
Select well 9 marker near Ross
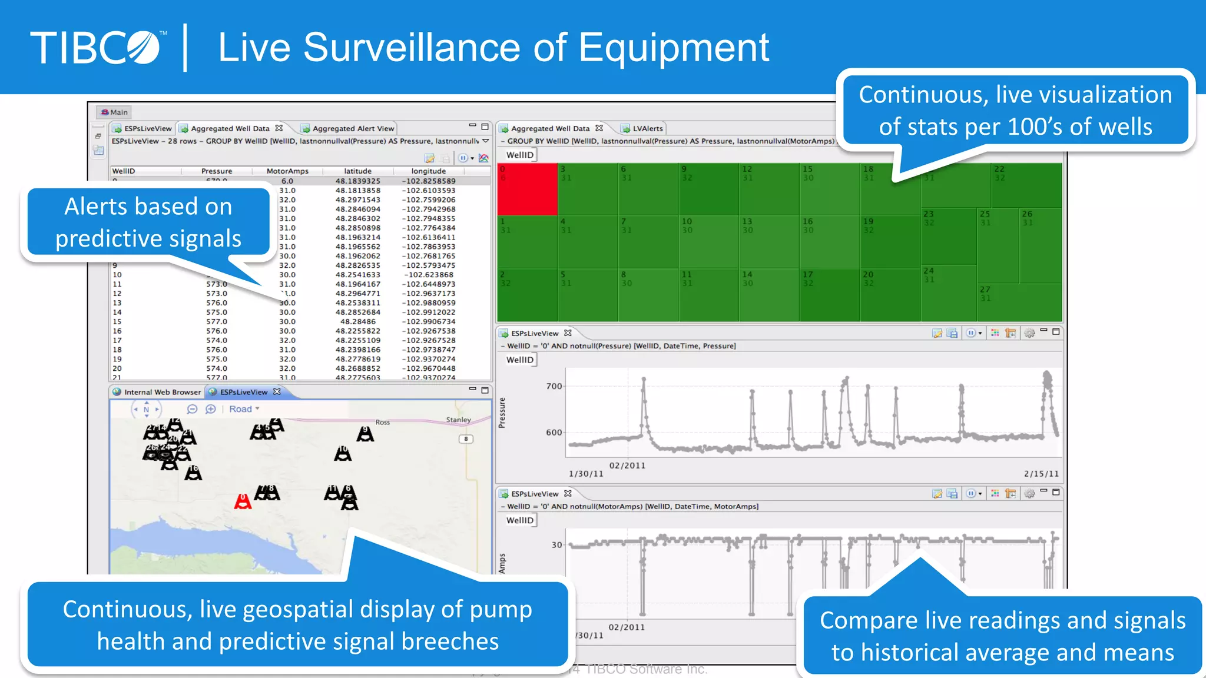[365, 434]
